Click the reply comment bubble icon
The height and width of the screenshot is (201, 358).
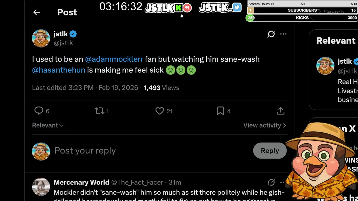pos(39,111)
